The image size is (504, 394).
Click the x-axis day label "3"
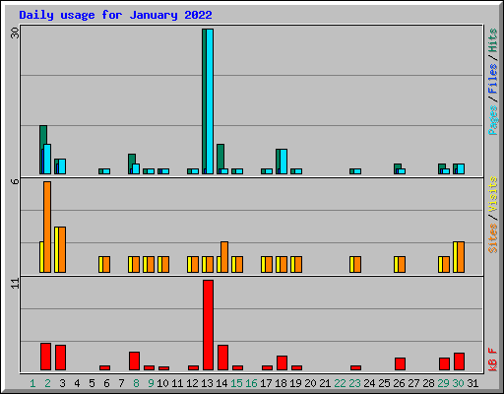[62, 383]
